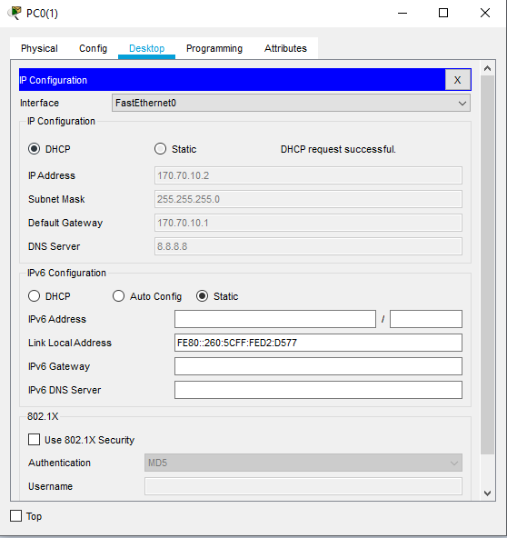The width and height of the screenshot is (507, 538).
Task: Maximize the PC0(1) window
Action: 443,13
